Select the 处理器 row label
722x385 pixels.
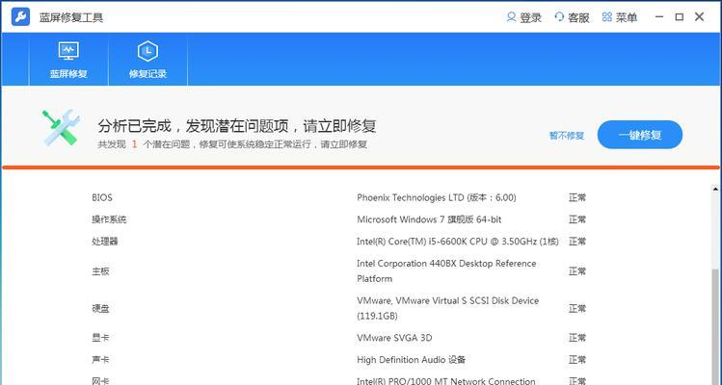coord(105,242)
